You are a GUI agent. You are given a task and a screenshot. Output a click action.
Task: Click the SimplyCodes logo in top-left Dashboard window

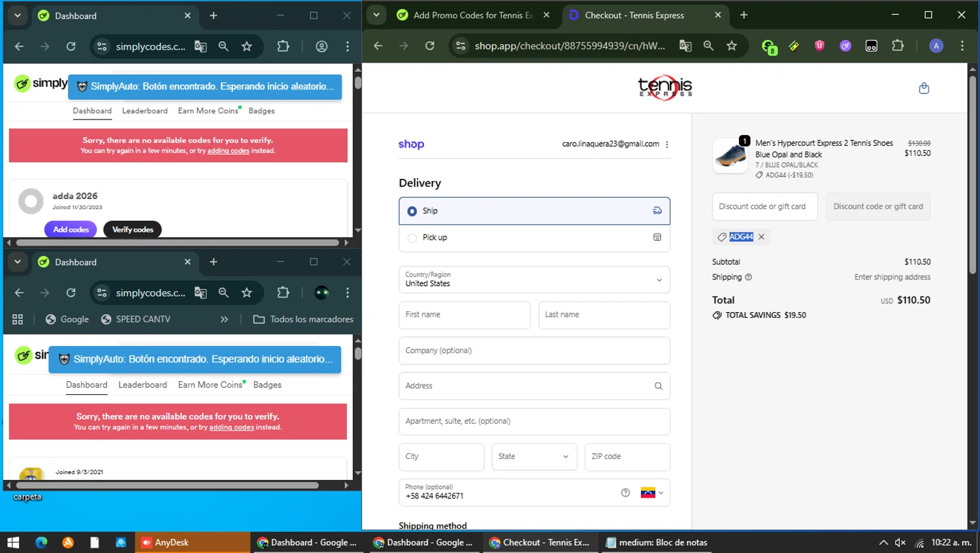(41, 84)
